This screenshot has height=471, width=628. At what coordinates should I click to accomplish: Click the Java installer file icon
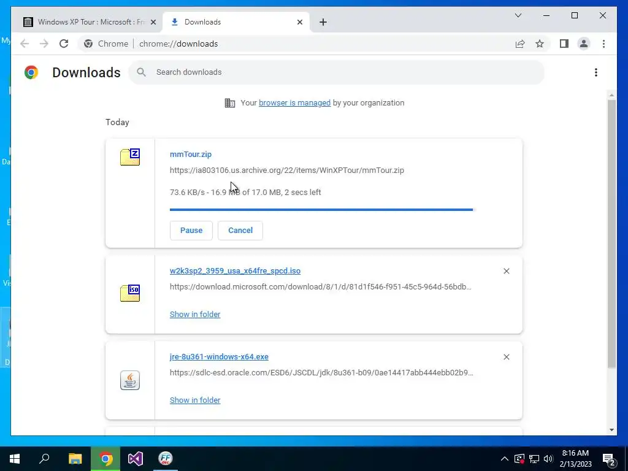(130, 380)
